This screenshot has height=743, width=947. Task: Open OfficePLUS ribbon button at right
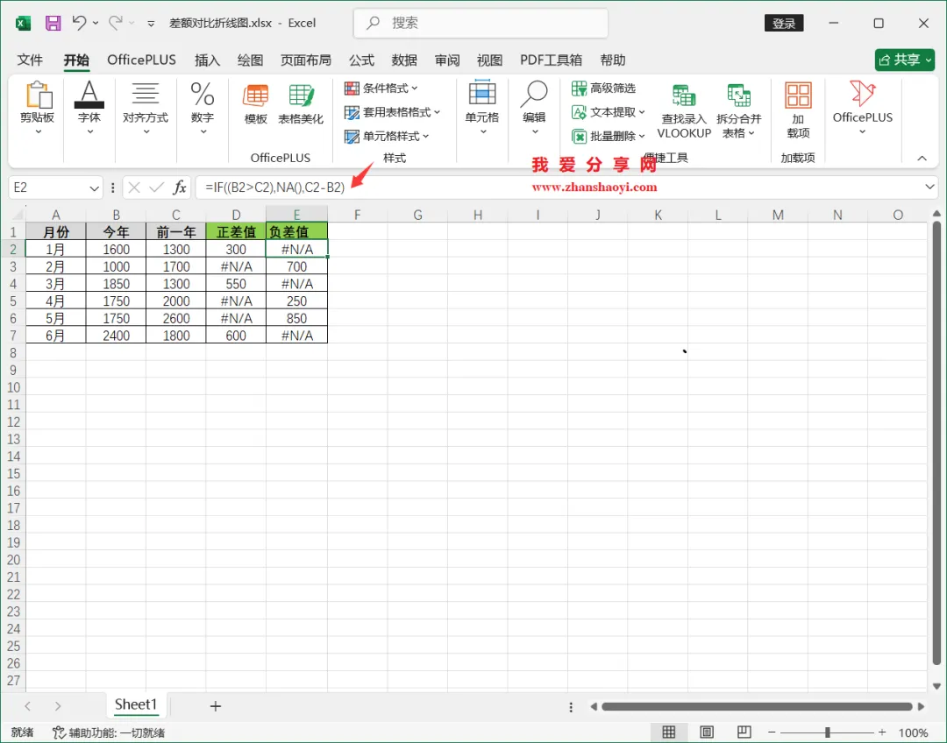coord(863,108)
